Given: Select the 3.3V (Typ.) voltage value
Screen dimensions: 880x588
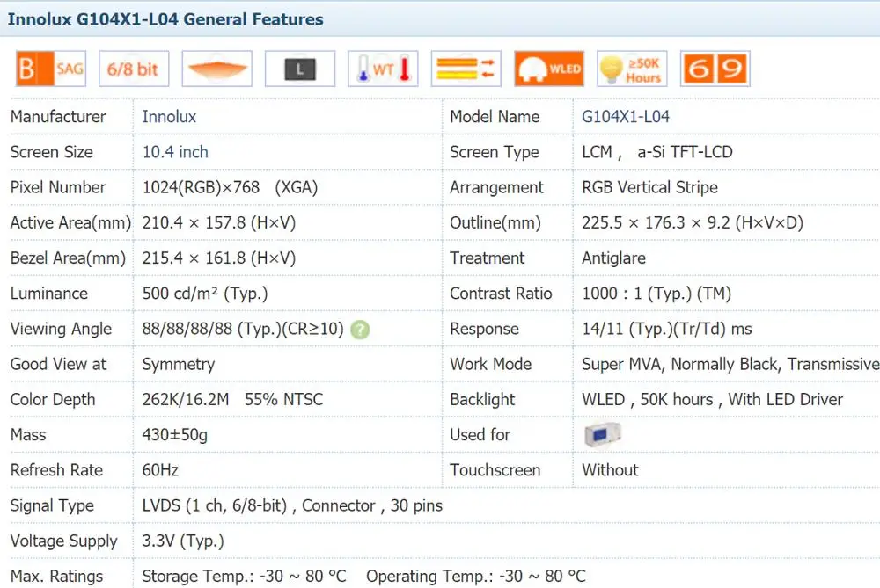Looking at the screenshot, I should (x=183, y=541).
